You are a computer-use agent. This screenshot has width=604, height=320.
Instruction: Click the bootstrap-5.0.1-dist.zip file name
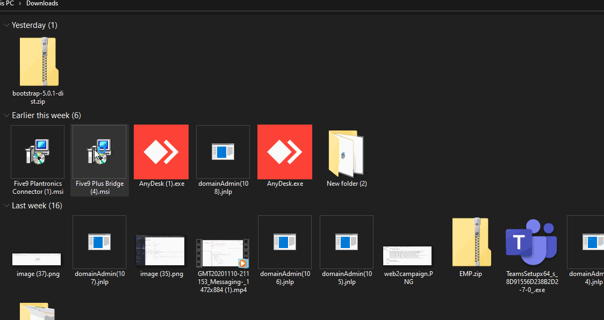(38, 97)
